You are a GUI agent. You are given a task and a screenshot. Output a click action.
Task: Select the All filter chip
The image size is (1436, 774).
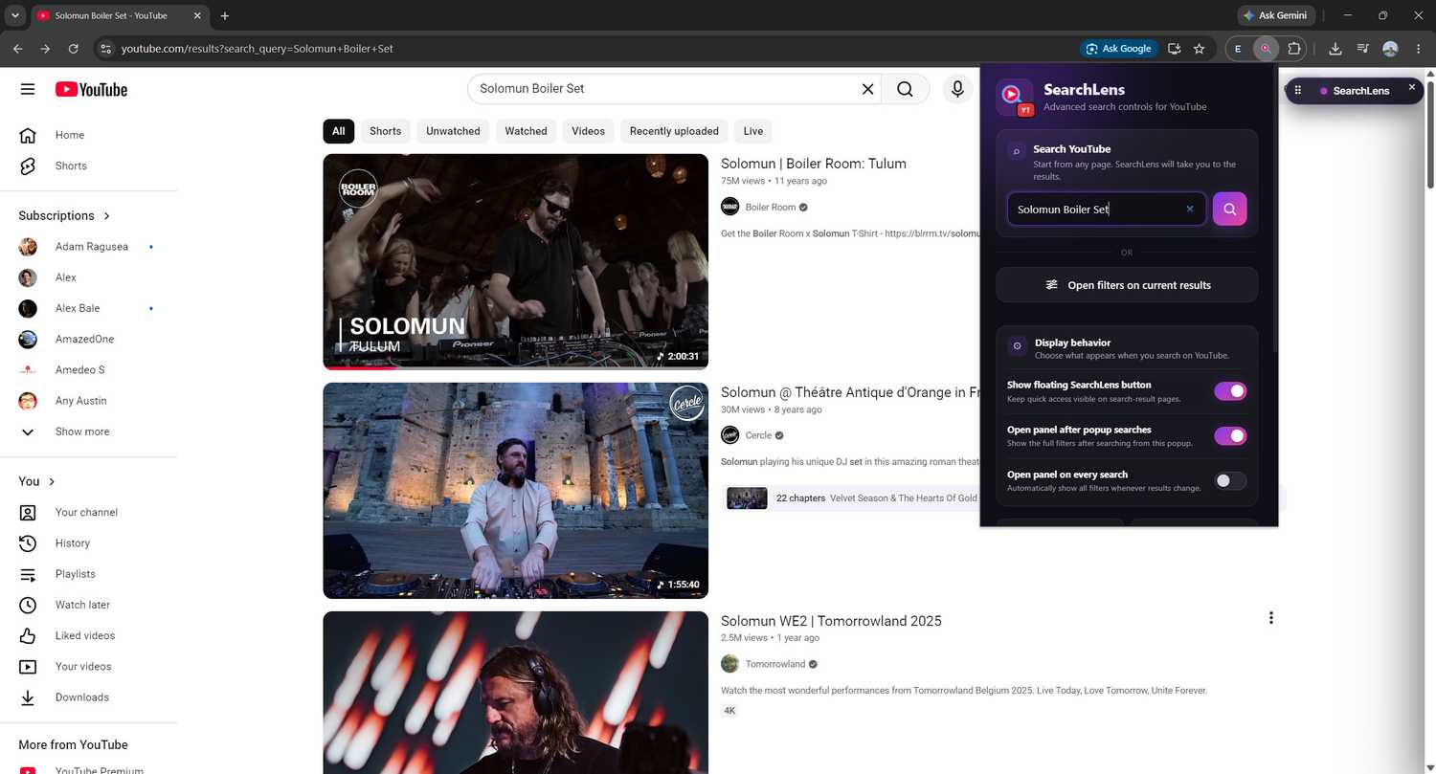(x=338, y=131)
